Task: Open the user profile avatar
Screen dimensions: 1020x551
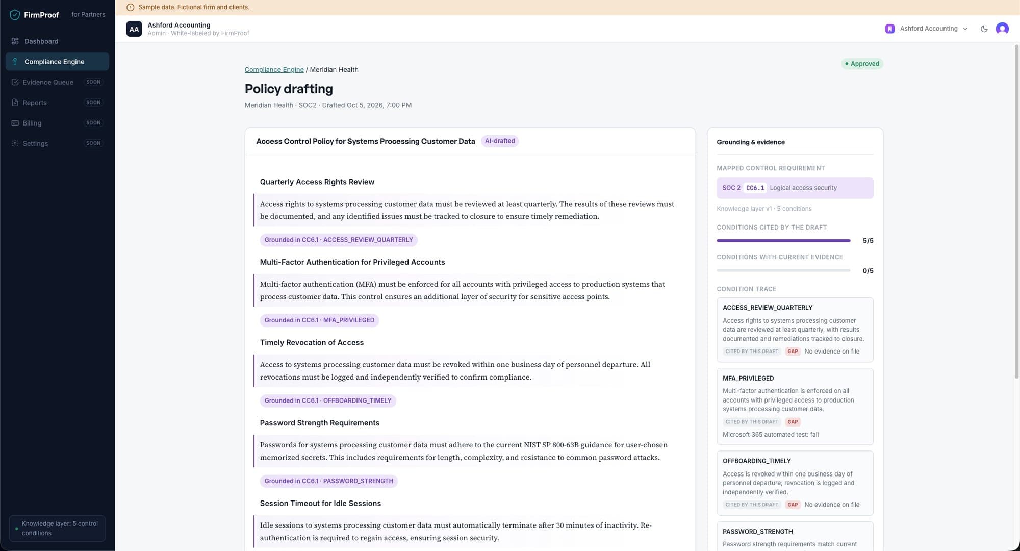Action: click(x=1002, y=29)
